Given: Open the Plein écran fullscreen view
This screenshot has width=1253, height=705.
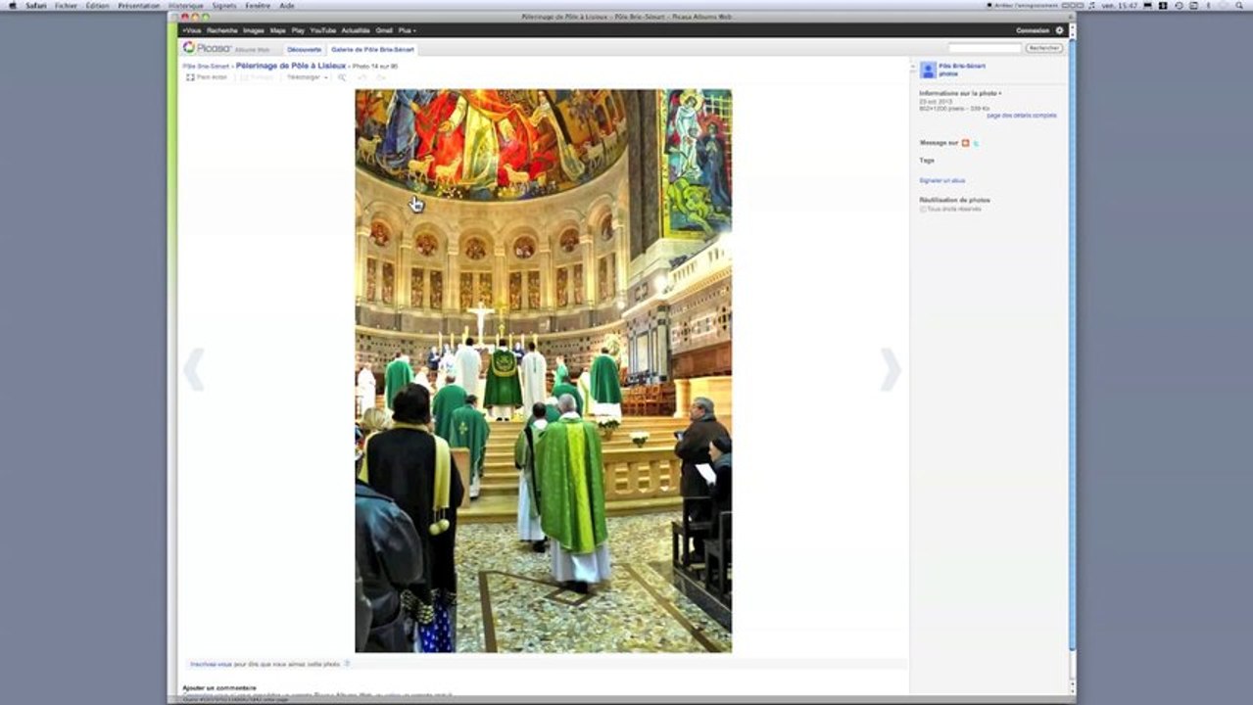Looking at the screenshot, I should click(x=207, y=77).
